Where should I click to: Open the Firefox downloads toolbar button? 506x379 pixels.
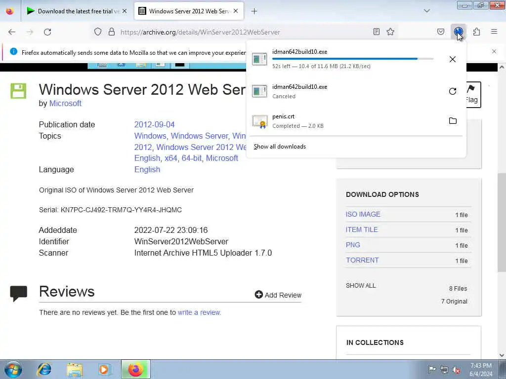[458, 32]
